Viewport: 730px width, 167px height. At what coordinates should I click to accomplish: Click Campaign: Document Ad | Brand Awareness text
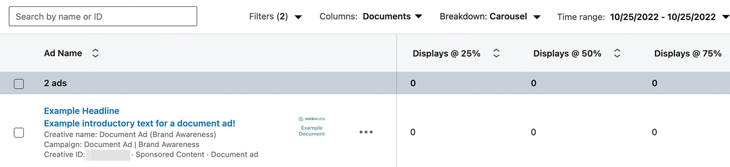[121, 144]
